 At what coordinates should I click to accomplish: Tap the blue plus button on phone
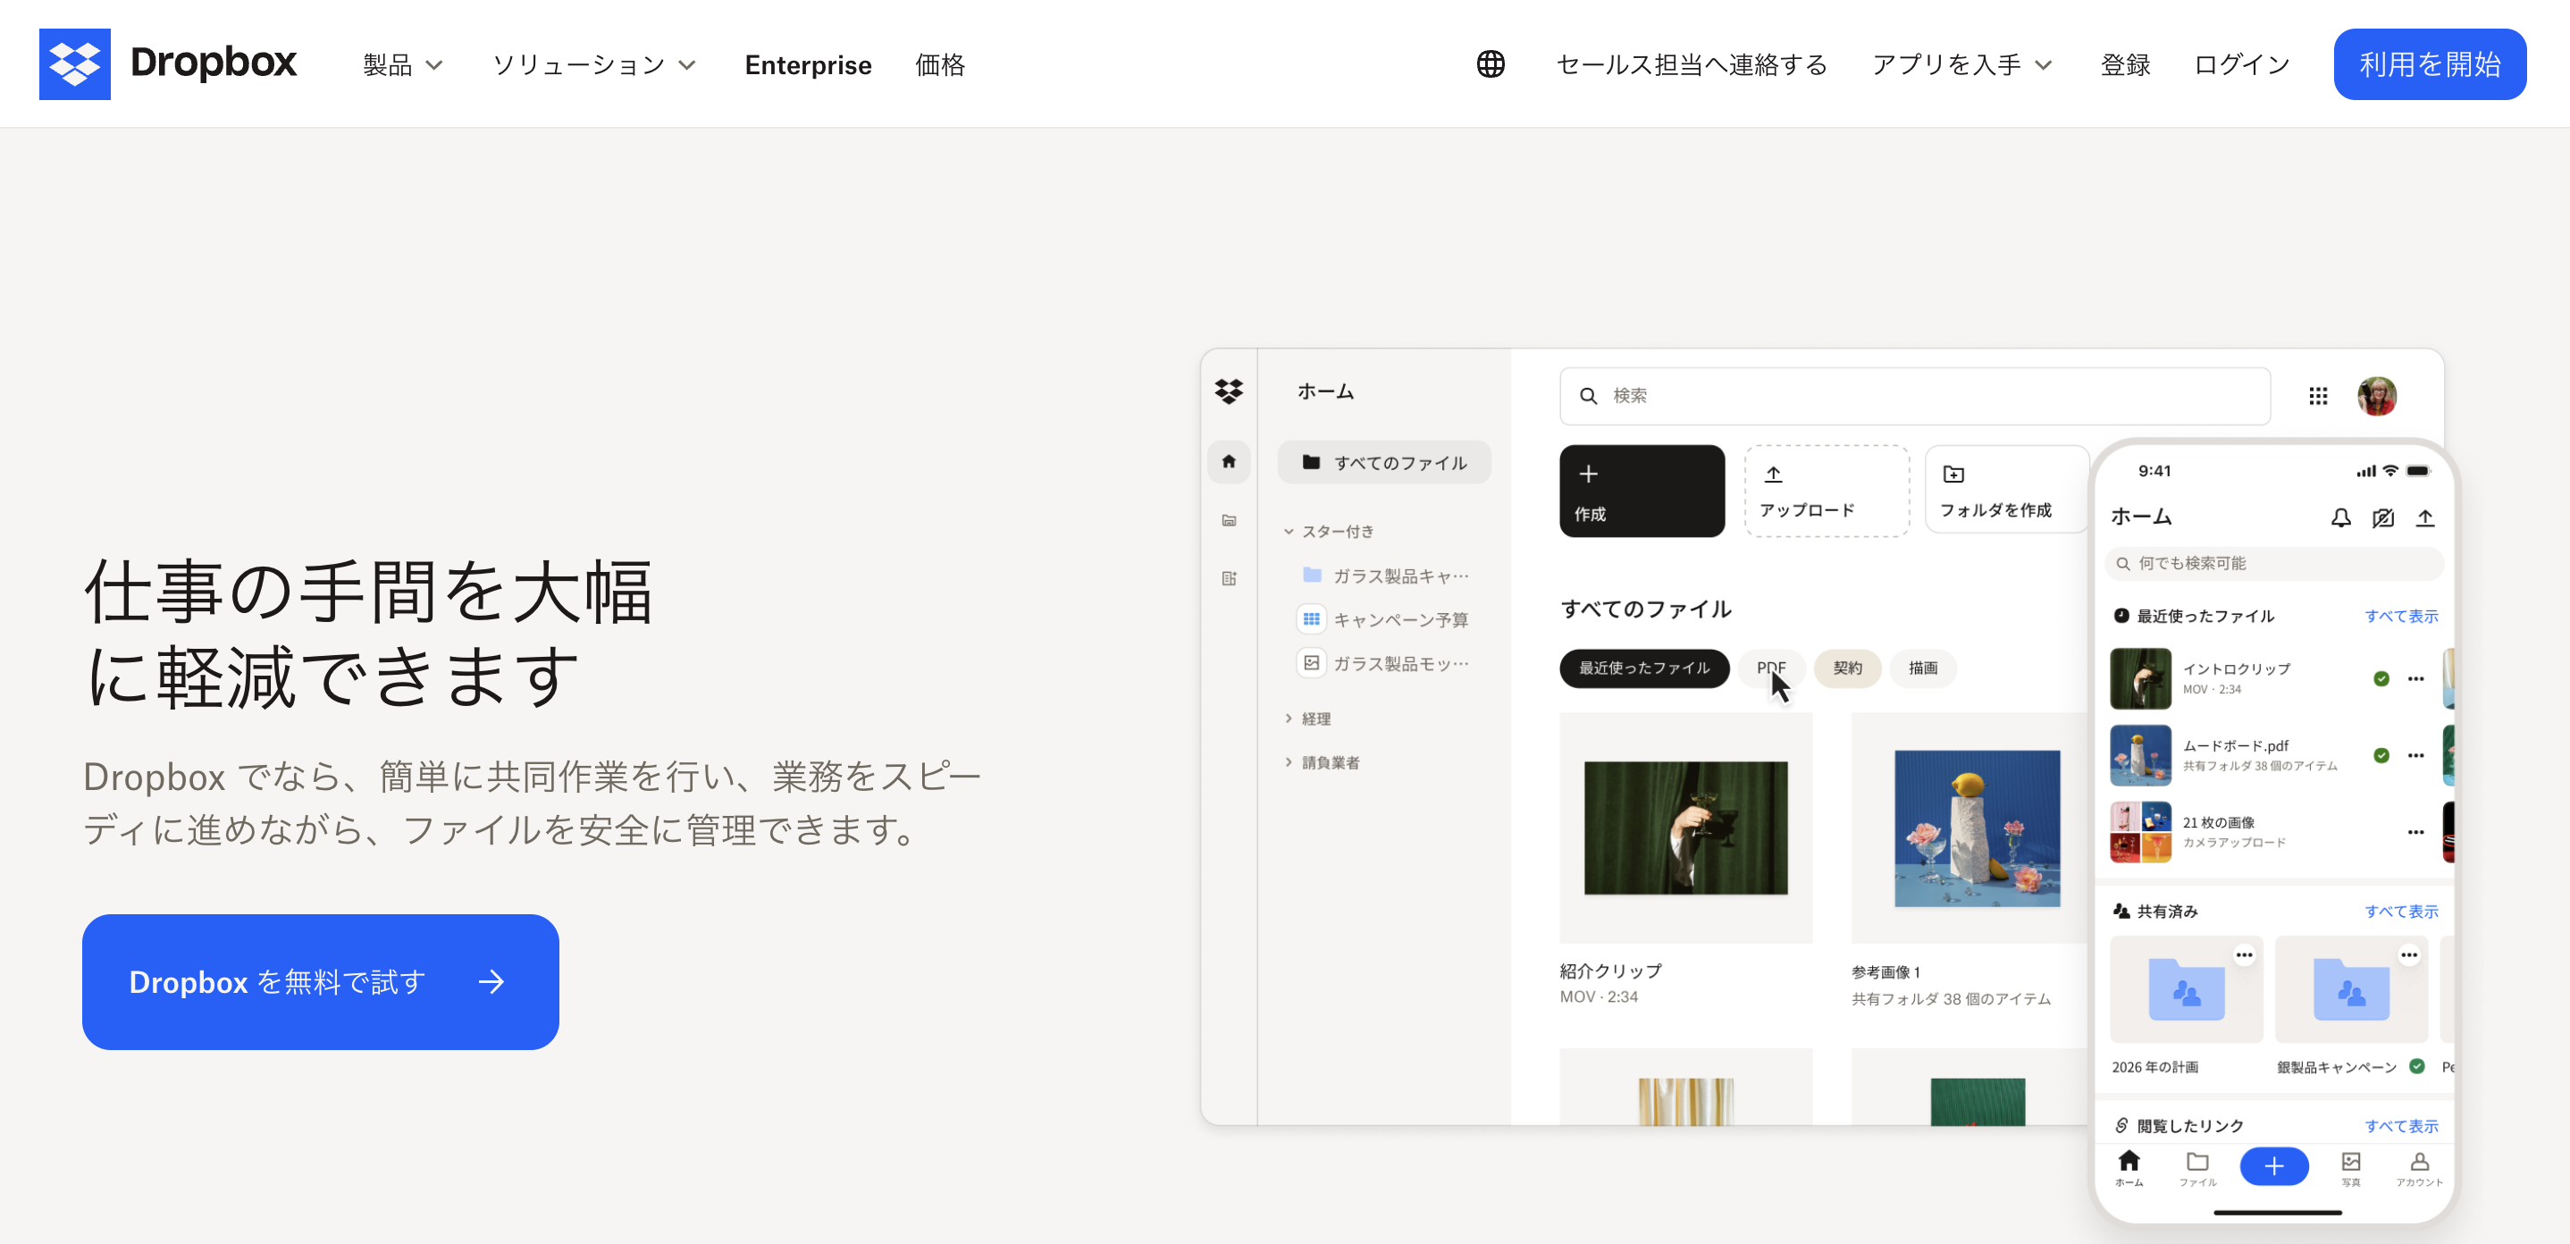pyautogui.click(x=2273, y=1165)
